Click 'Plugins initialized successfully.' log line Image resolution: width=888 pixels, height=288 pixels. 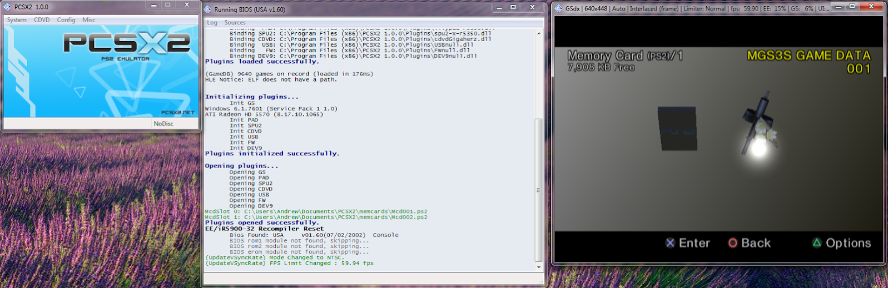pyautogui.click(x=272, y=153)
